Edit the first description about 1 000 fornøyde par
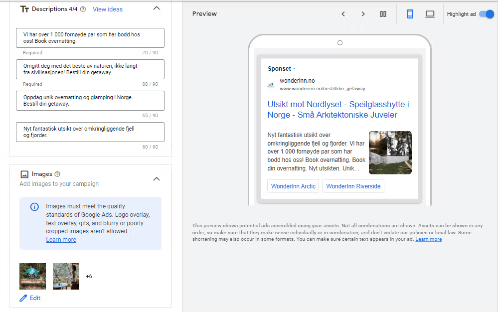The image size is (498, 312). (x=90, y=38)
